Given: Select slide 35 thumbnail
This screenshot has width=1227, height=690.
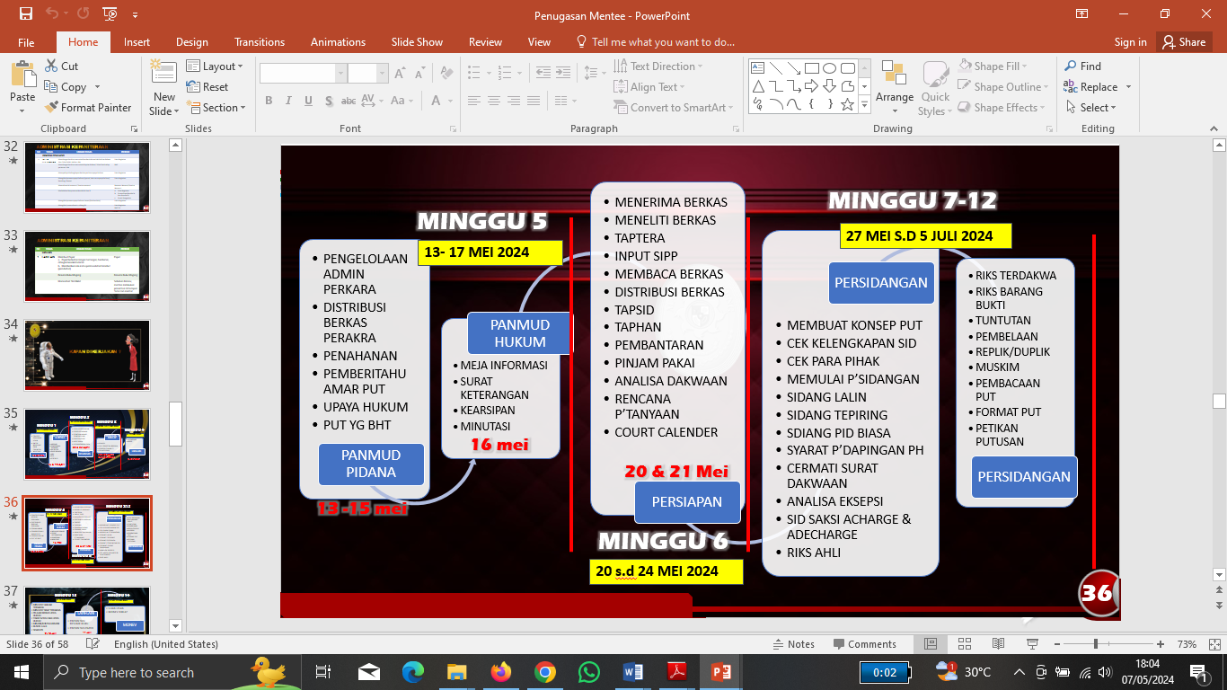Looking at the screenshot, I should pyautogui.click(x=87, y=444).
